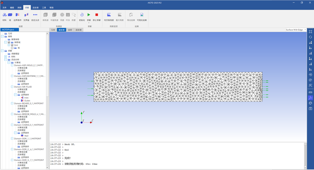This screenshot has height=170, width=314.
Task: Uncheck the 网格域 checkbox in the tree
Action: pyautogui.click(x=9, y=42)
